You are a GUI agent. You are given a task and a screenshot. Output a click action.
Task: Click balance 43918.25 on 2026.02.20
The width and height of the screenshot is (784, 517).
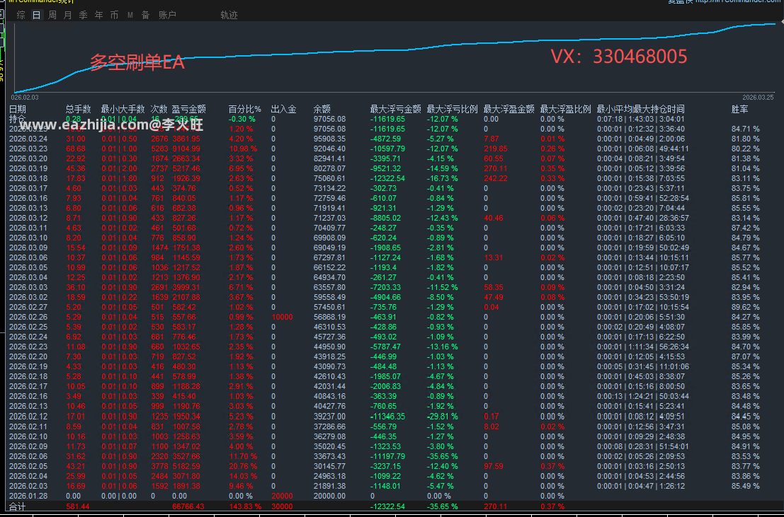click(329, 356)
